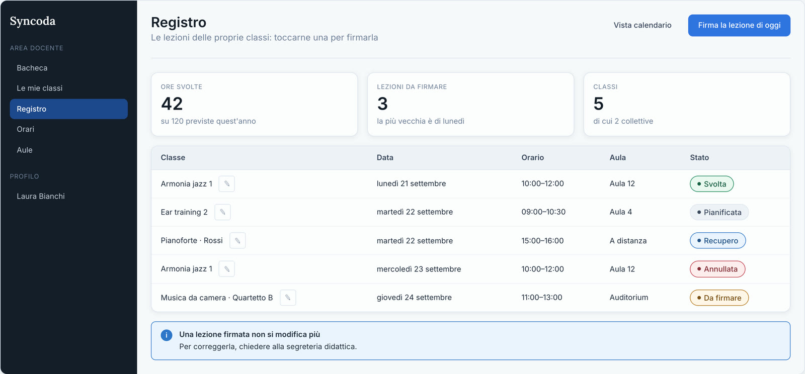Image resolution: width=805 pixels, height=374 pixels.
Task: Click the Ear training 2 class name
Action: coord(184,212)
